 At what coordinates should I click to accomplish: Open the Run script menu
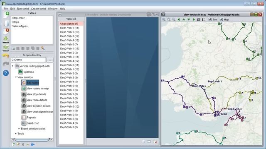click(x=23, y=9)
